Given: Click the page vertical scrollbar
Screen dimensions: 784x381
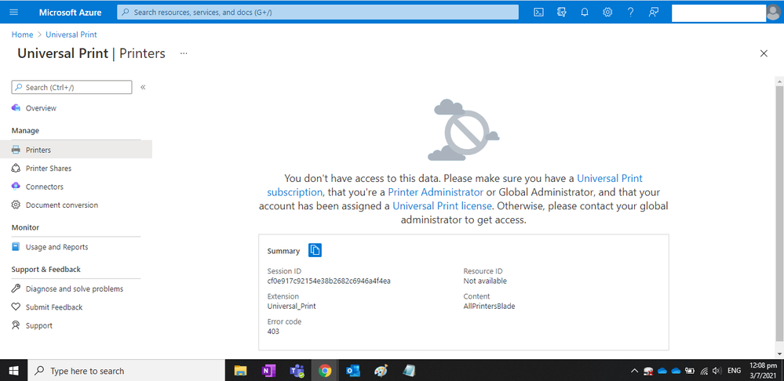Looking at the screenshot, I should click(x=779, y=212).
